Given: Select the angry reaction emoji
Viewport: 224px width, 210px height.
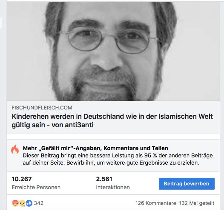Looking at the screenshot, I should point(15,203).
